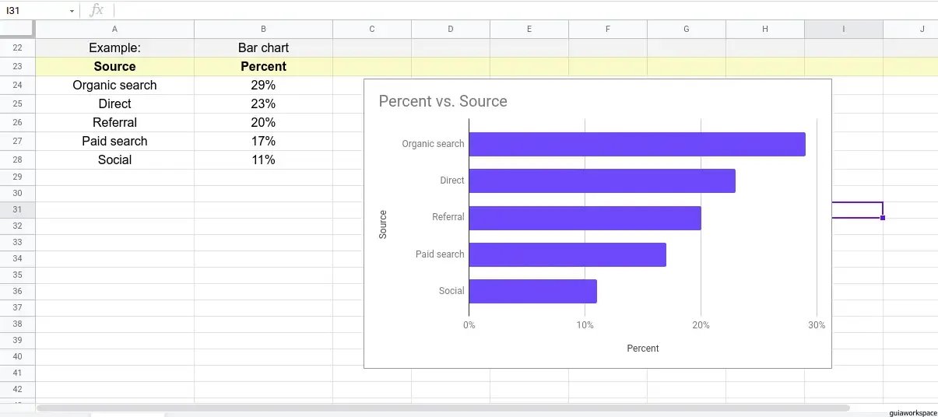Open the name box dropdown arrow

pyautogui.click(x=72, y=11)
